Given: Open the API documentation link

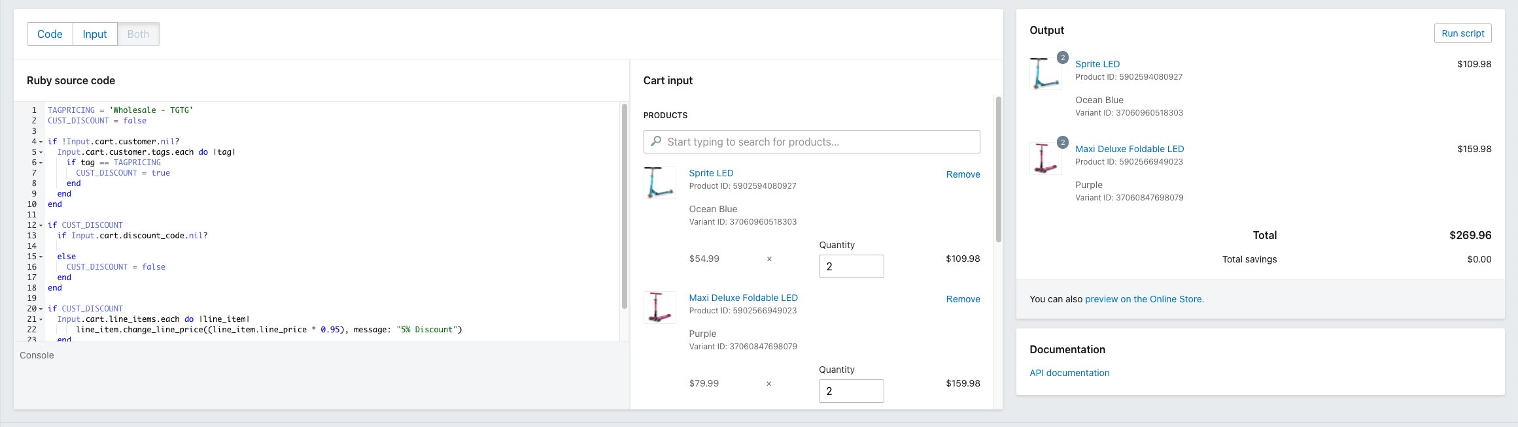Looking at the screenshot, I should coord(1069,373).
